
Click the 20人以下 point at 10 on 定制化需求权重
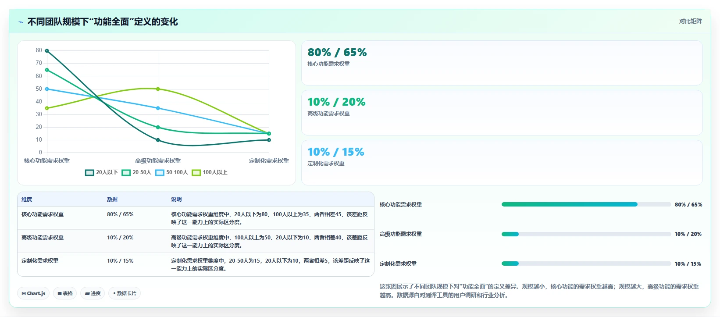coord(269,140)
